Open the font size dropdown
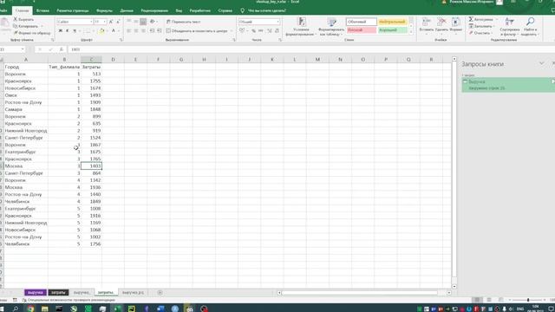The height and width of the screenshot is (312, 555). point(104,22)
